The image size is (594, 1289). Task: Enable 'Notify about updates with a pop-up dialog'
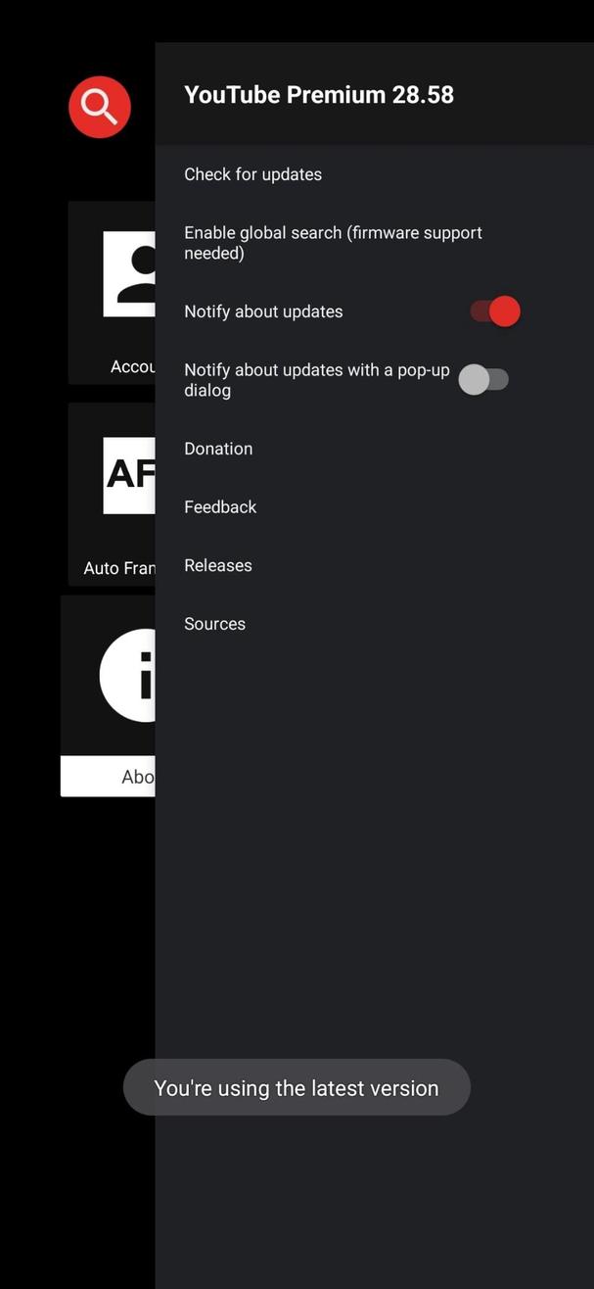(x=485, y=379)
